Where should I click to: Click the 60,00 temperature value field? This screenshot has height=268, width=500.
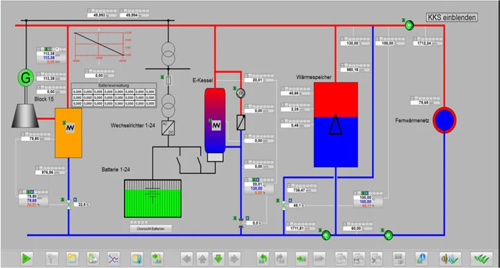coord(358,228)
